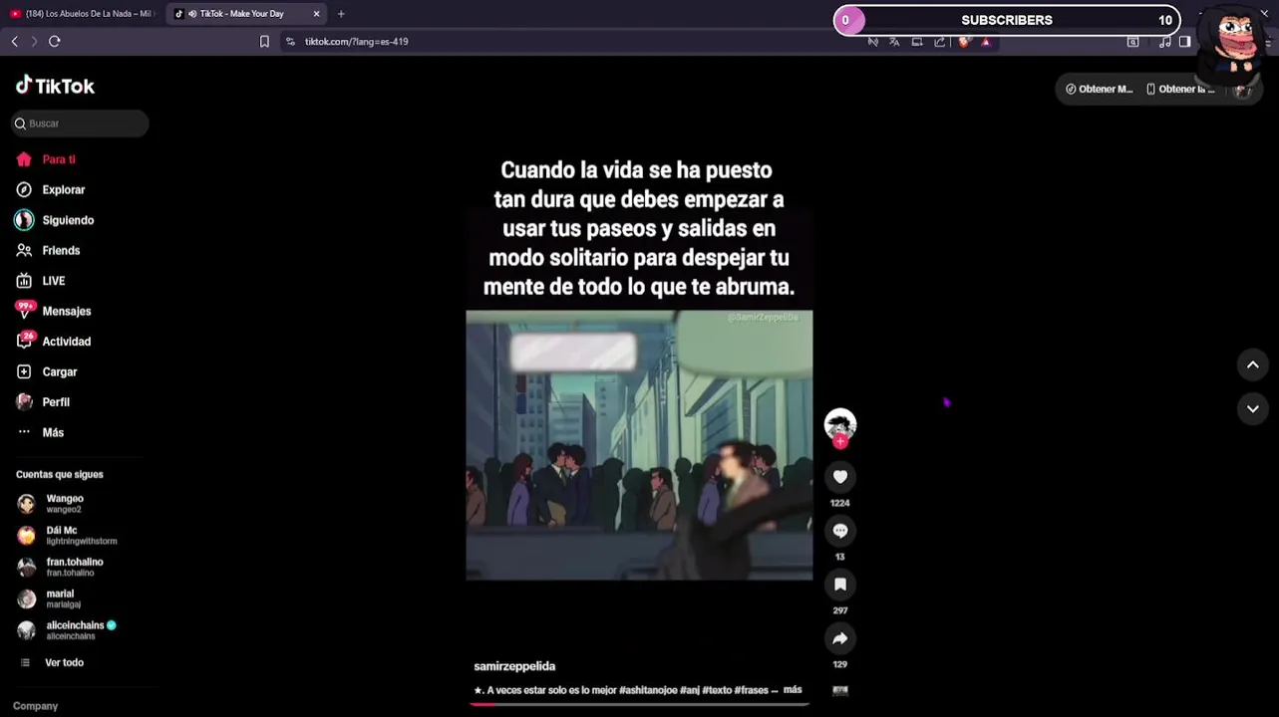Switch to the Los Abuelos De La Nada tab
This screenshot has width=1279, height=717.
82,14
